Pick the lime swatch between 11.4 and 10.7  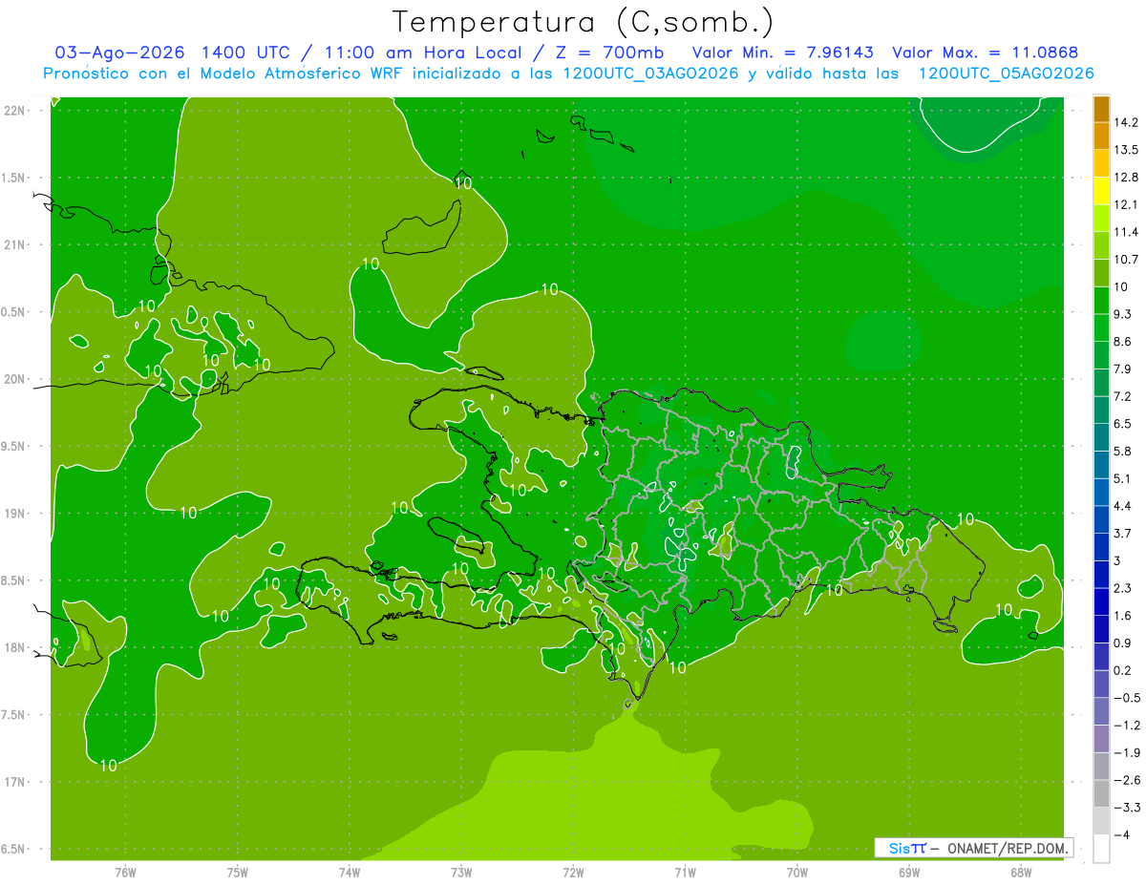1101,245
